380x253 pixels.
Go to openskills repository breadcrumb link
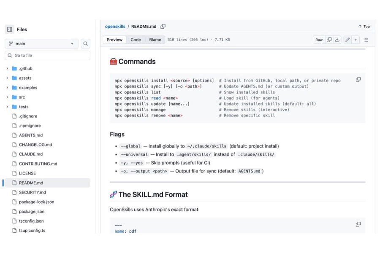115,27
